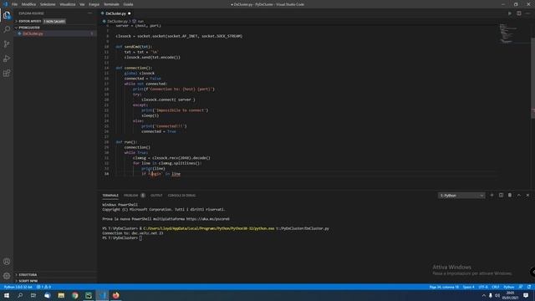The image size is (535, 301).
Task: Change indentation via Spazi 4 status item
Action: point(468,287)
